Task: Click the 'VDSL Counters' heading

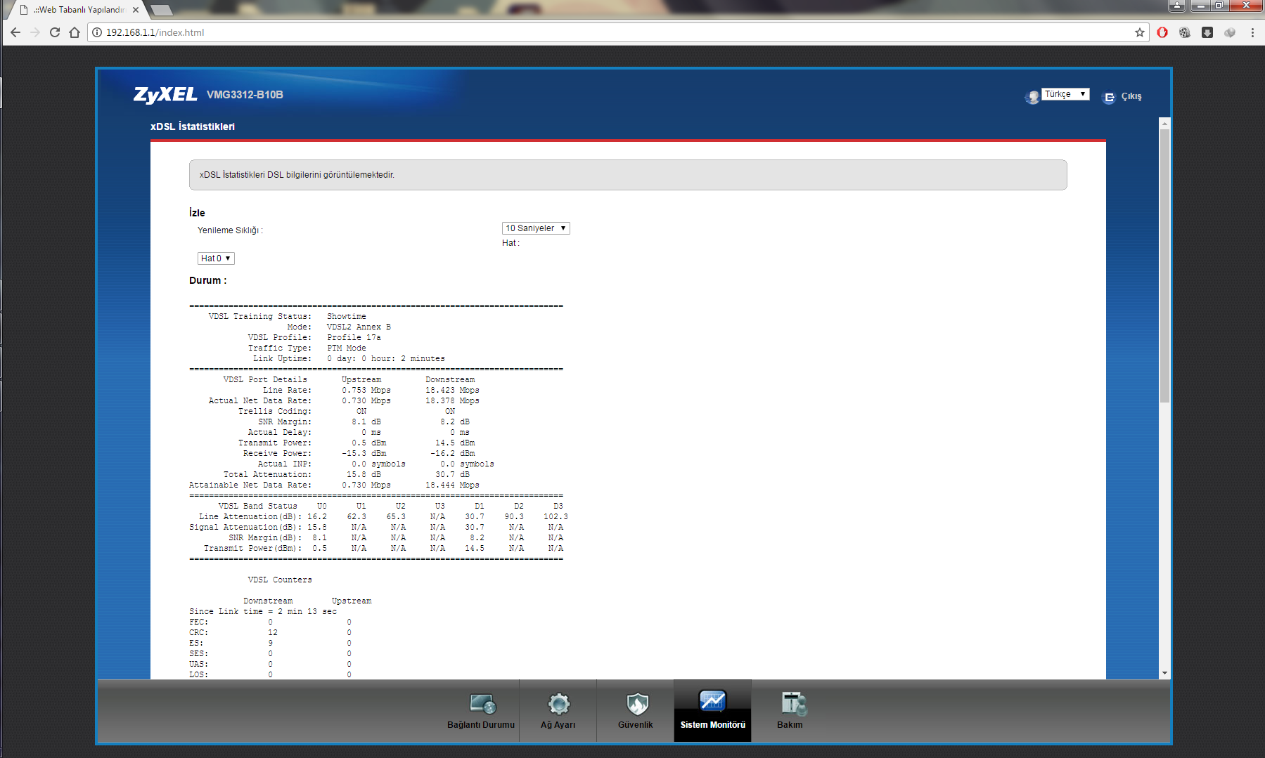Action: click(280, 580)
